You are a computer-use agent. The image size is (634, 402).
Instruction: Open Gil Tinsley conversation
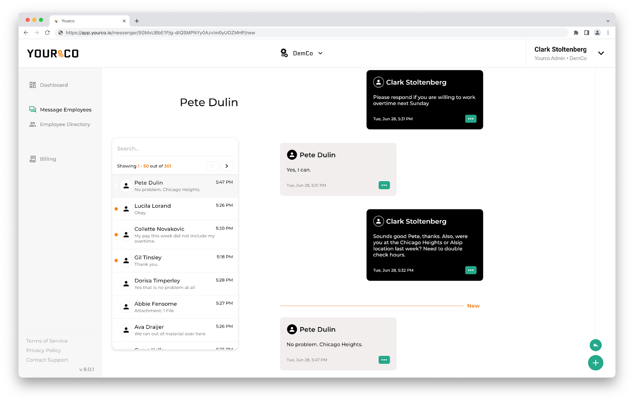tap(175, 260)
